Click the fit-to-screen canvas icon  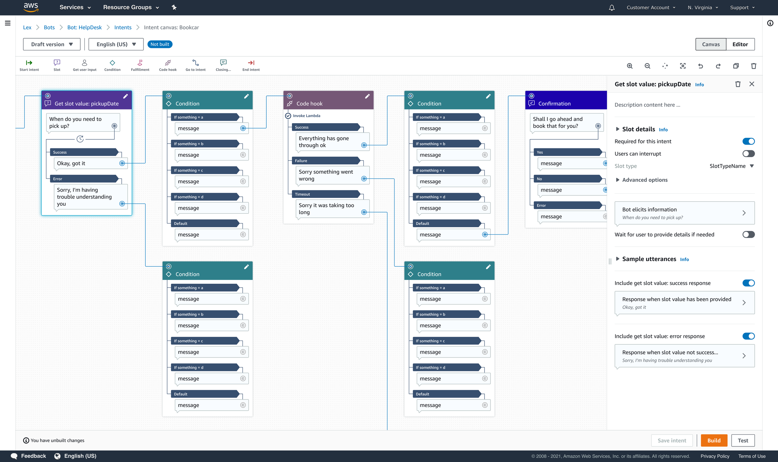point(683,66)
